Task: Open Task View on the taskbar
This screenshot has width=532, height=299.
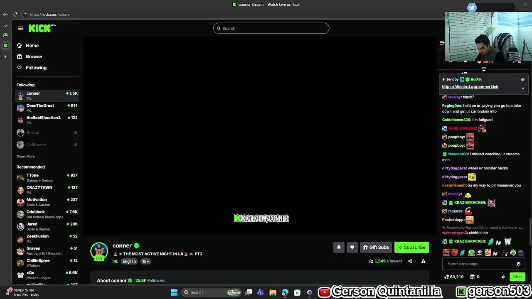Action: (x=249, y=292)
